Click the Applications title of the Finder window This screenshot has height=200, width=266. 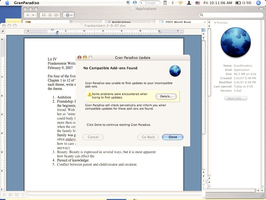146,9
